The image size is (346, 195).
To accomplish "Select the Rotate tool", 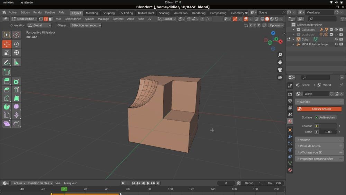I will coord(16,44).
